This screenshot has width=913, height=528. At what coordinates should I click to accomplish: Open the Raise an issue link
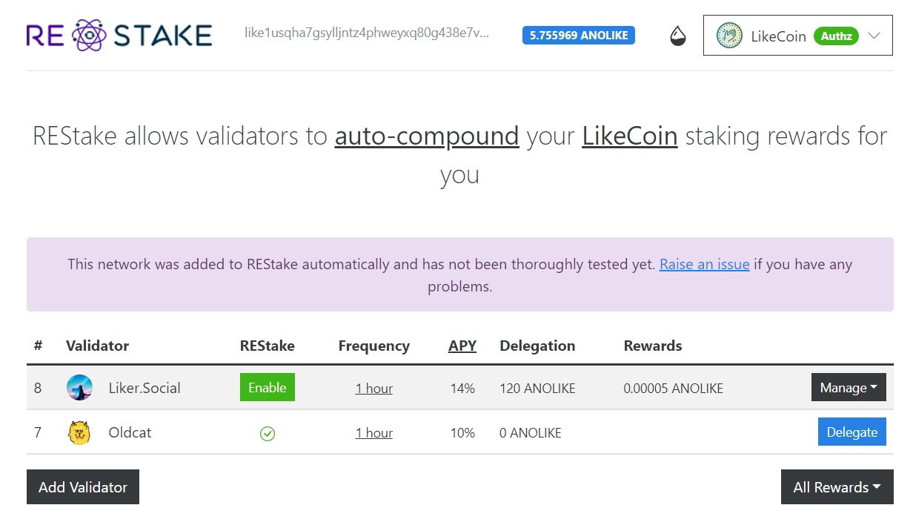pyautogui.click(x=704, y=264)
